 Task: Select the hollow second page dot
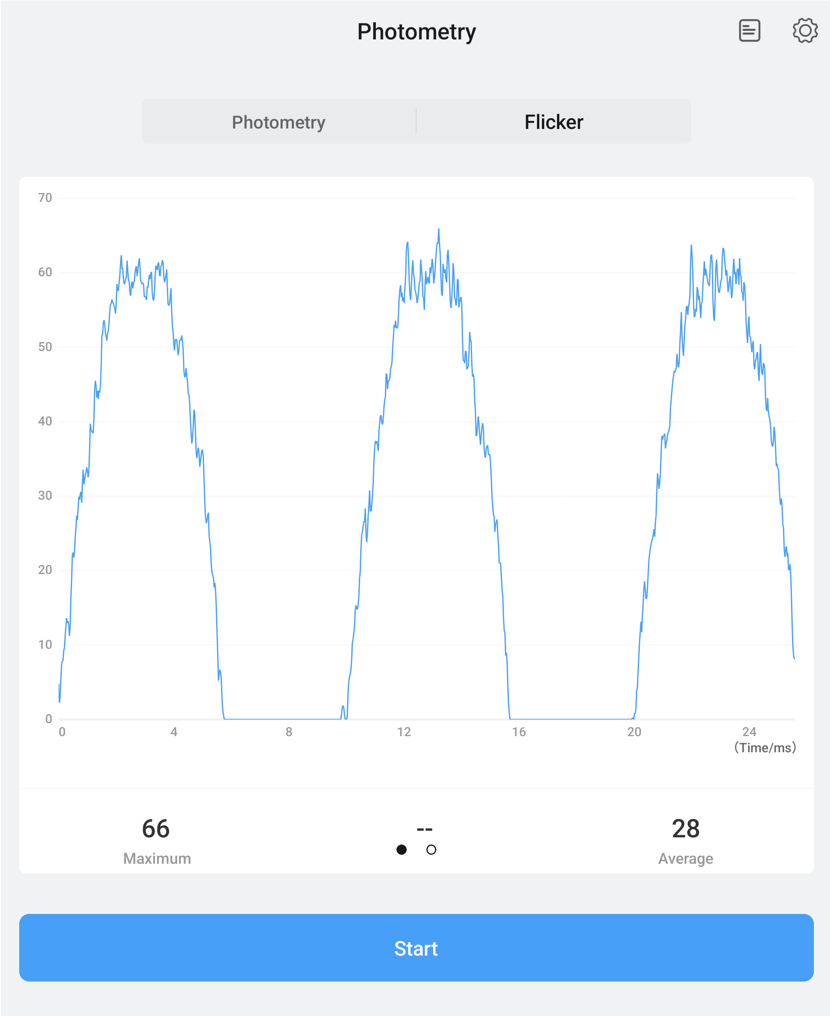coord(431,849)
